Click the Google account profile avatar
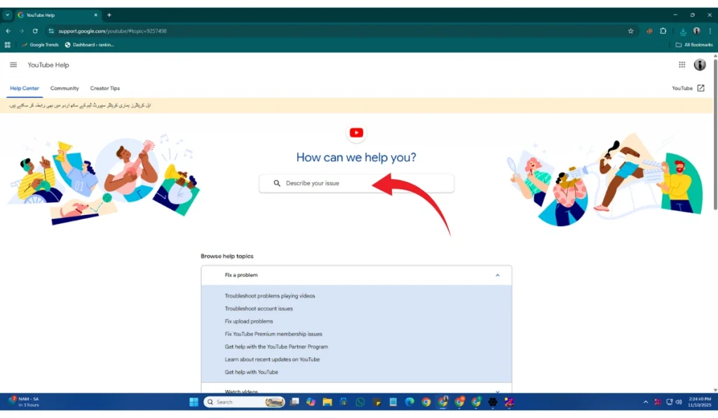 (700, 65)
